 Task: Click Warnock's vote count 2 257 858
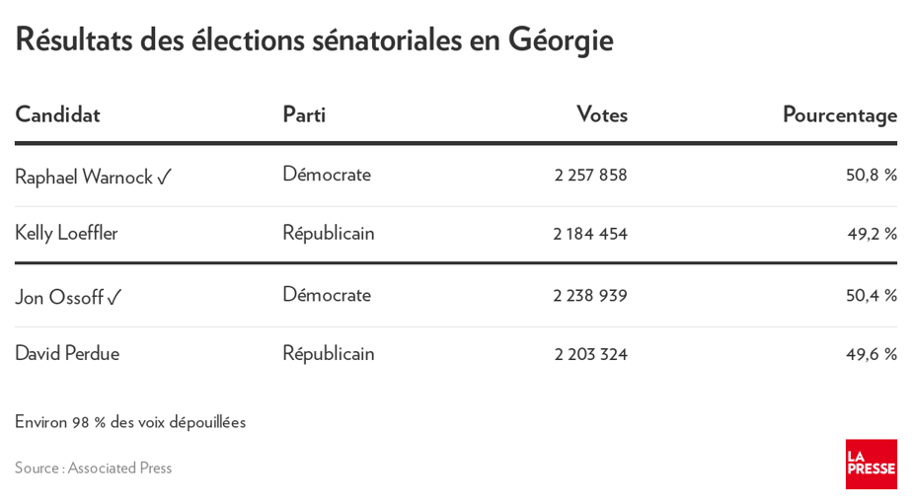[x=590, y=176]
